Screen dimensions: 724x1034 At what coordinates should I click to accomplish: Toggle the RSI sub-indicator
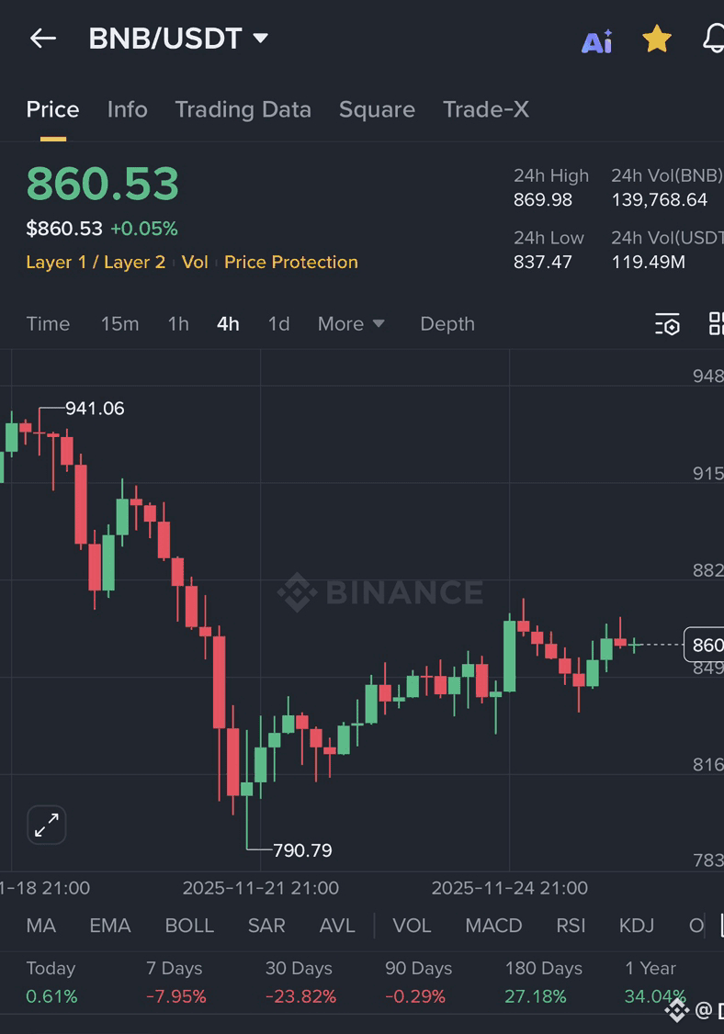571,926
